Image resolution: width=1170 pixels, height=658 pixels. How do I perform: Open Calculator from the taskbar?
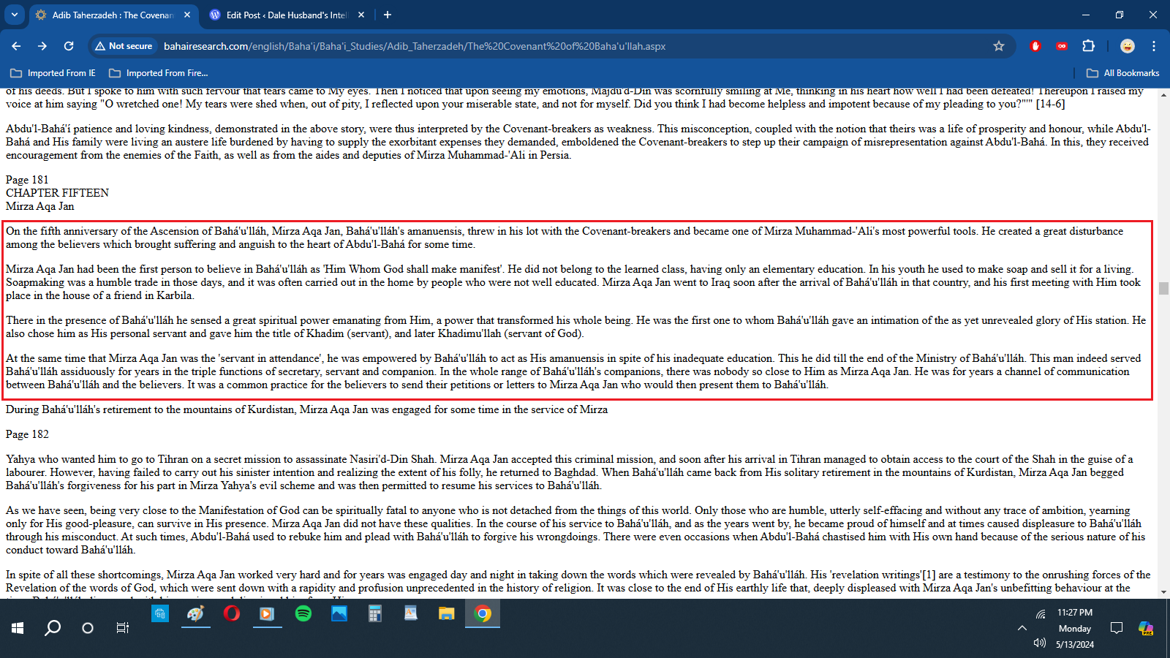374,613
